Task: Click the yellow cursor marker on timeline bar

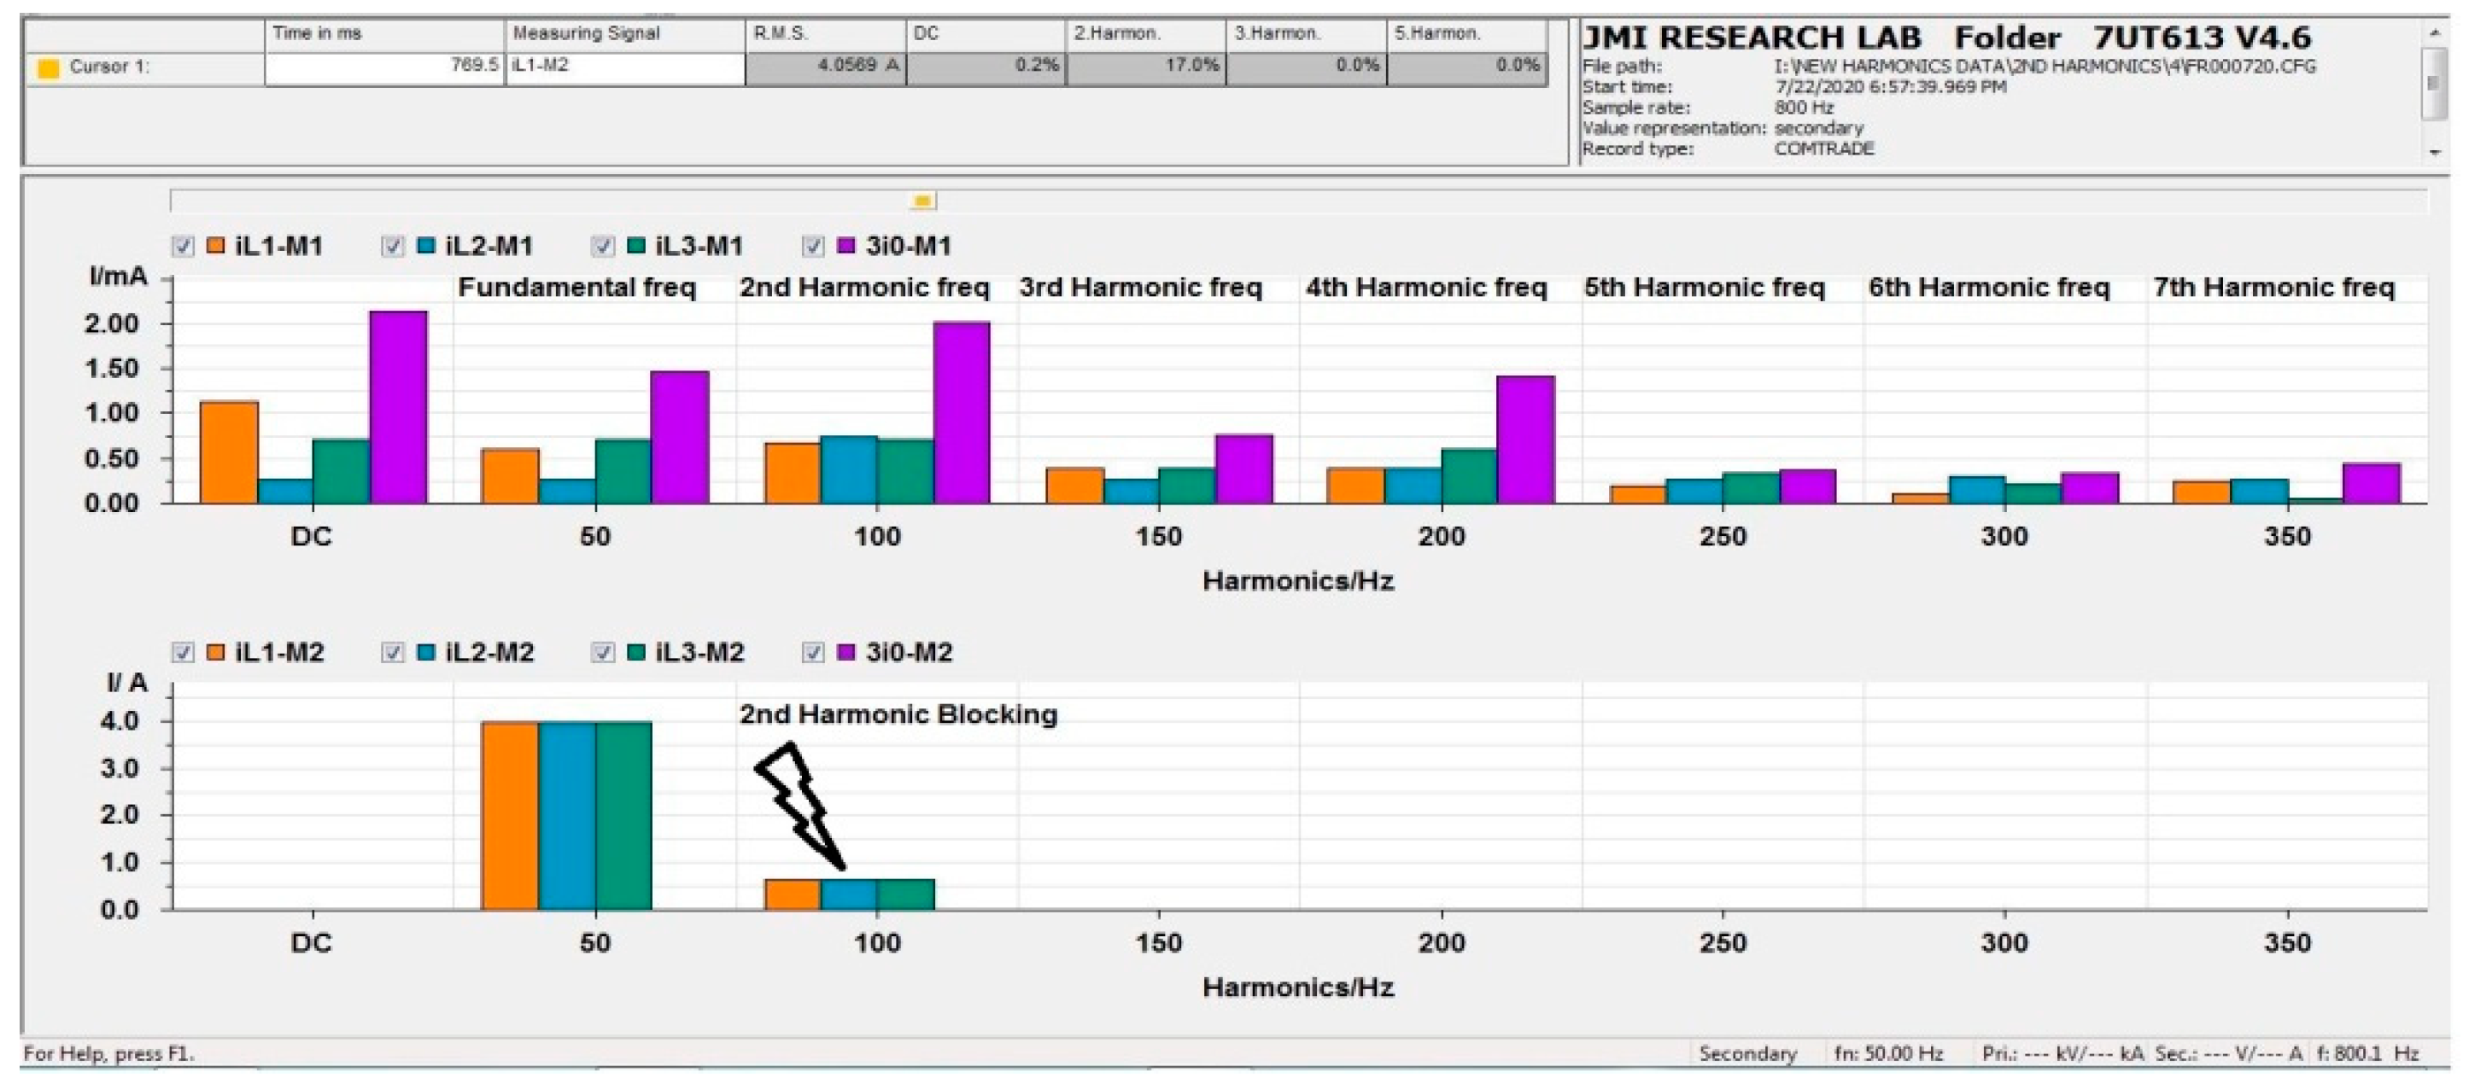Action: click(x=922, y=201)
